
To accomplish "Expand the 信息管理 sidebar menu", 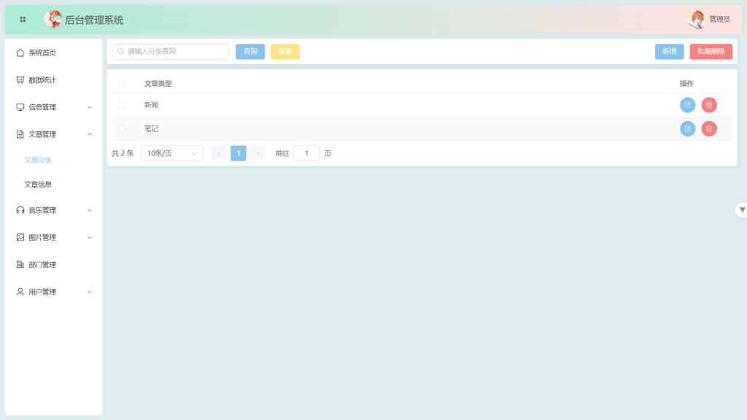I will pos(53,107).
